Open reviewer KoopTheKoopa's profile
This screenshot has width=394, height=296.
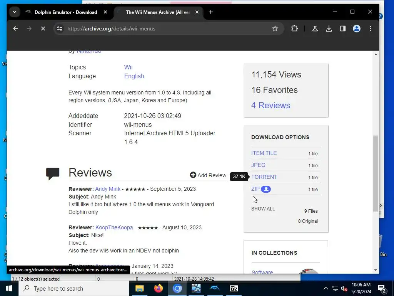pyautogui.click(x=114, y=227)
